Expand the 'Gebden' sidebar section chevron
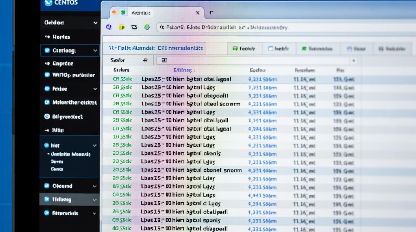Image resolution: width=416 pixels, height=232 pixels. point(95,23)
